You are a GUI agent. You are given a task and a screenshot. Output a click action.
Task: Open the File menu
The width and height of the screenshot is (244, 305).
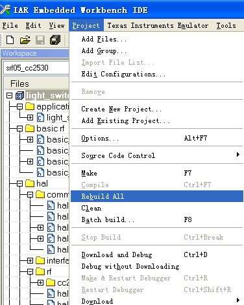coord(10,25)
